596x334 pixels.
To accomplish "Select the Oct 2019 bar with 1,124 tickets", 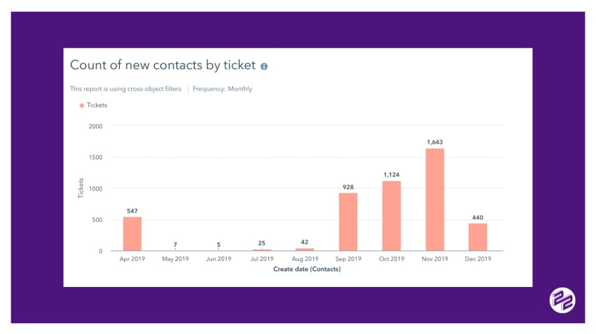I will pos(391,216).
